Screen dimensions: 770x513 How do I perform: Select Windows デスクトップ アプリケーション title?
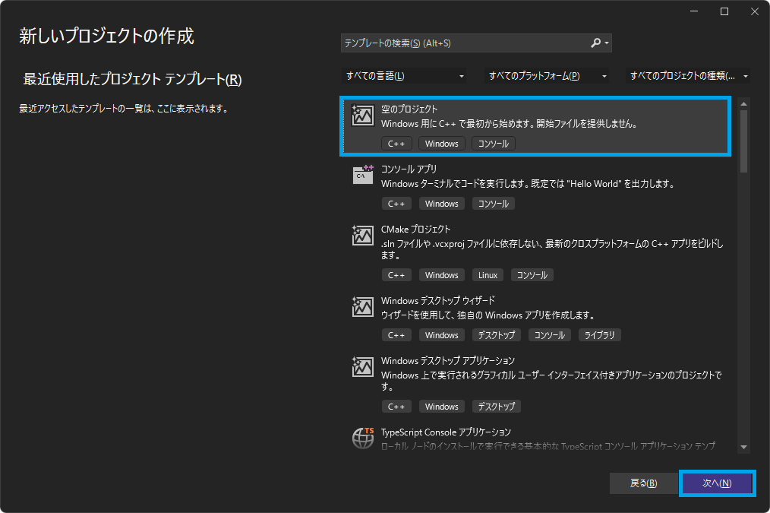[x=448, y=361]
